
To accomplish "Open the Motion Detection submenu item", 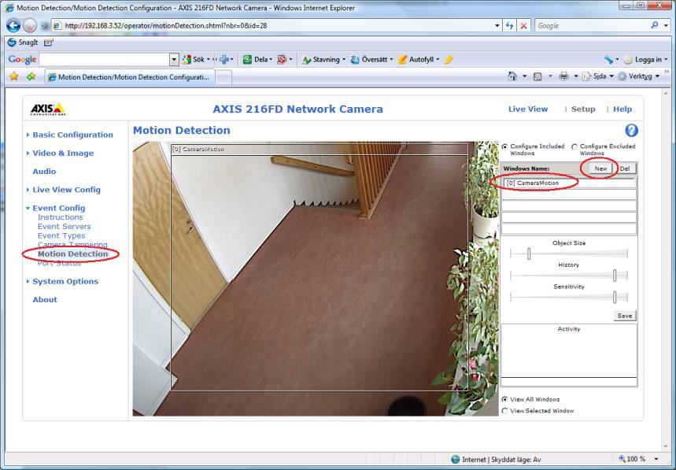I will click(x=72, y=254).
